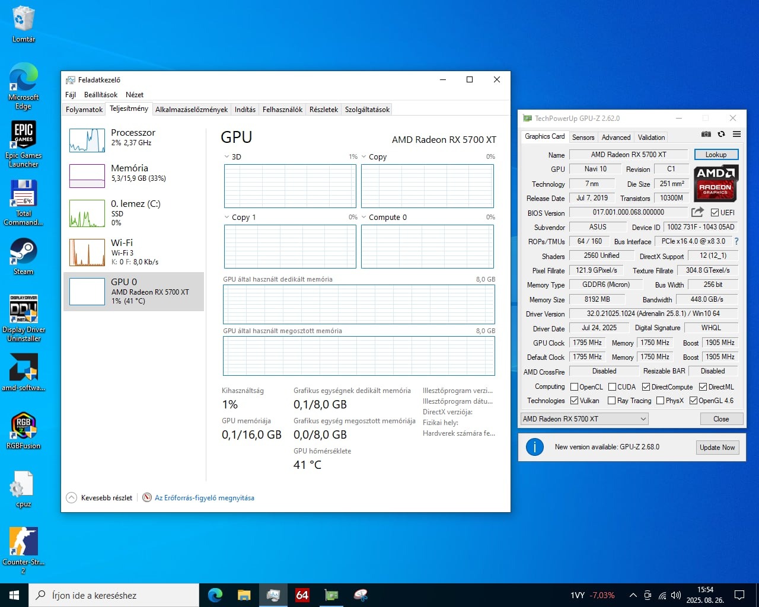759x607 pixels.
Task: Open the volume tray icon
Action: pos(676,595)
